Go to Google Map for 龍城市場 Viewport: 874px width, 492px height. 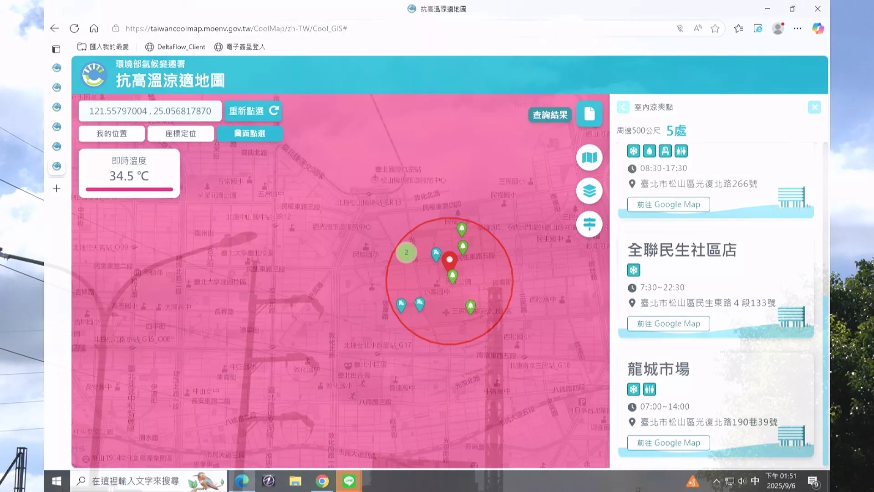(x=668, y=443)
